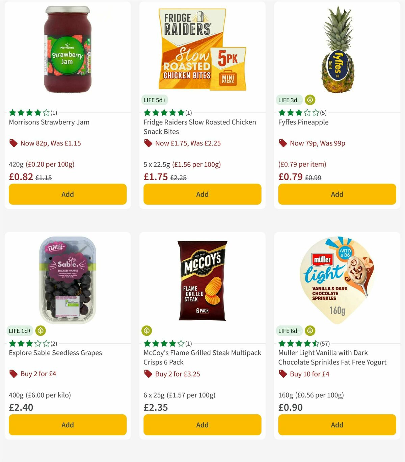Click the leaf icon near the LIFE 6d+ badge
The width and height of the screenshot is (405, 462).
point(309,330)
